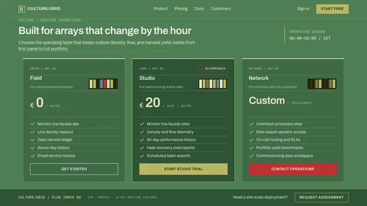This screenshot has width=367, height=206.
Task: Click checkmark beside Email service notices
Action: coord(33,156)
